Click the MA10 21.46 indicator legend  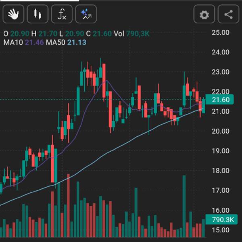24,42
